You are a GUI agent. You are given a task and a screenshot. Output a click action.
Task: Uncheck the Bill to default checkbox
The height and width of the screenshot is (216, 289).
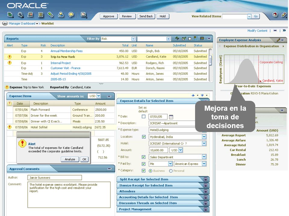point(144,157)
